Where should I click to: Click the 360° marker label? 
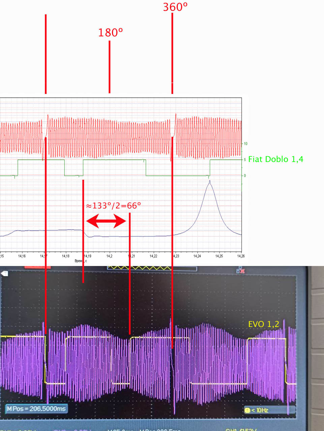point(175,7)
